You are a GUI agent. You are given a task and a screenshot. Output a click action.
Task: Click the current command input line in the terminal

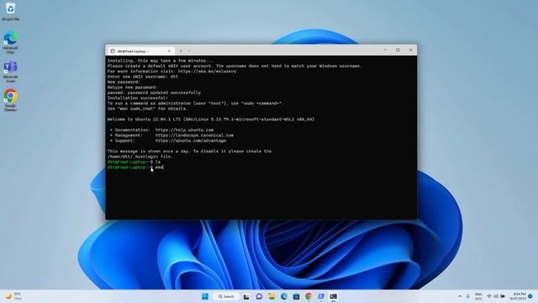[135, 167]
